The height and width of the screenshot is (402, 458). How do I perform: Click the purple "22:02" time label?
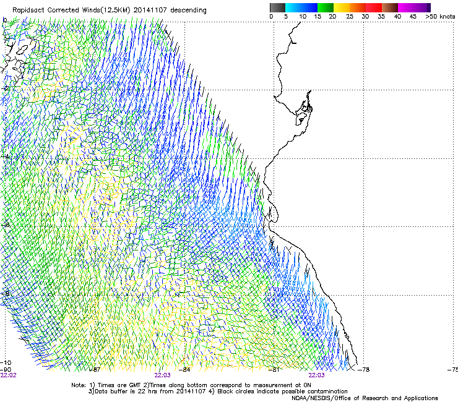pyautogui.click(x=9, y=375)
